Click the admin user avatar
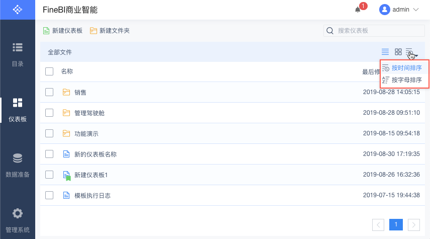Screen dimensions: 430x239 coord(385,10)
